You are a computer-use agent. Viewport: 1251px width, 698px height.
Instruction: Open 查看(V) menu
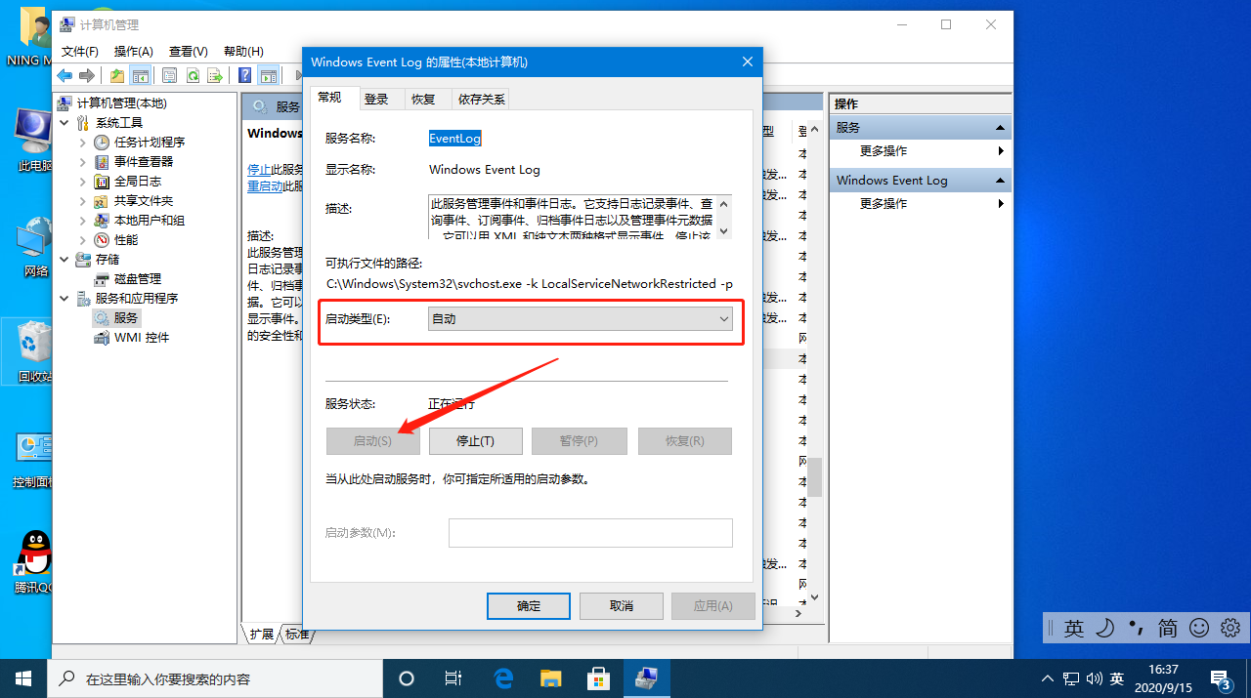click(189, 51)
